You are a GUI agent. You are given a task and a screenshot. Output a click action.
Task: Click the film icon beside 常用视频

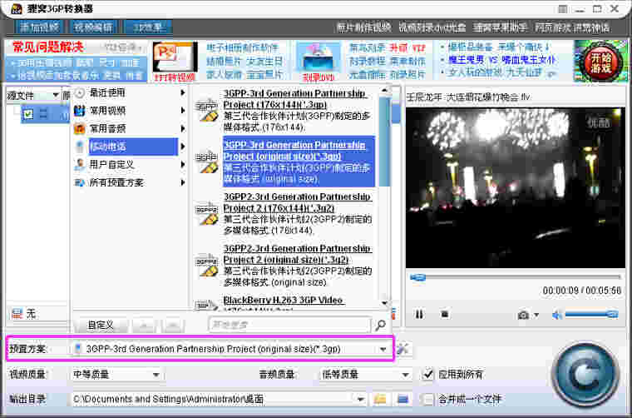click(80, 111)
